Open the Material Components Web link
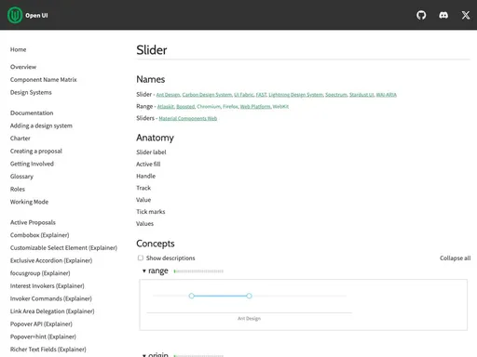 pos(188,118)
